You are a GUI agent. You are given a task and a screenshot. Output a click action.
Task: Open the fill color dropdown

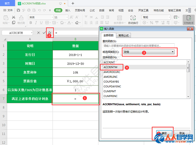pos(65,23)
